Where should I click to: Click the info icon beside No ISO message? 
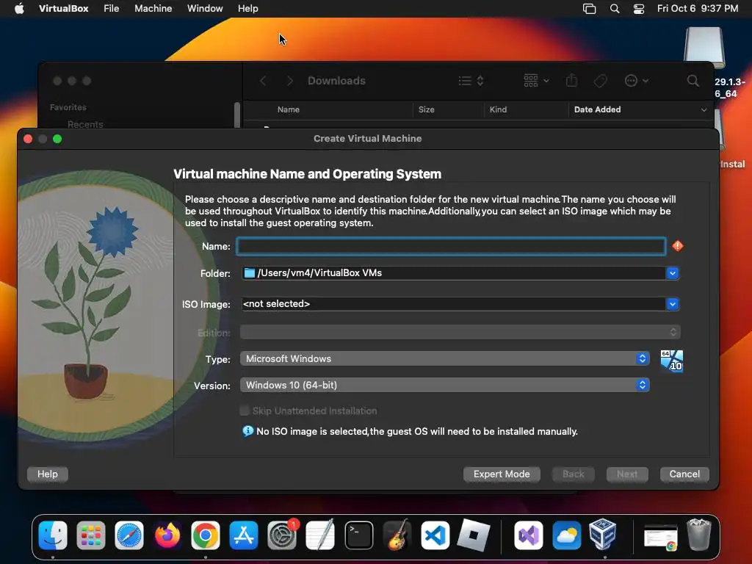247,431
